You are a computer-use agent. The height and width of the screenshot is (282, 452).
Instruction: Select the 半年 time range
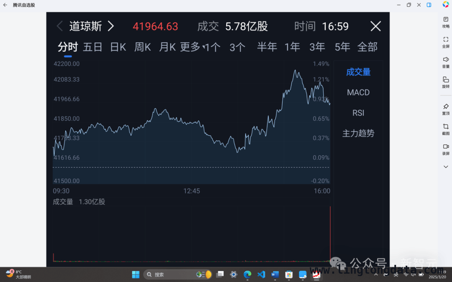point(267,47)
